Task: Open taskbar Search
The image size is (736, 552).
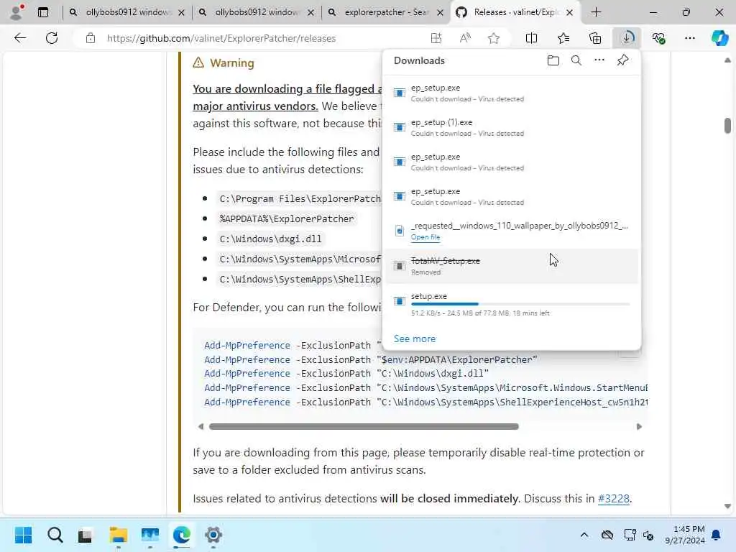Action: [55, 535]
